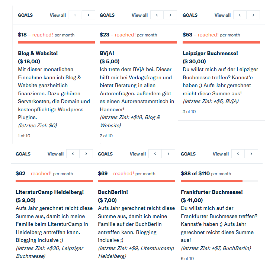Open View all above BuchBerlin goal
The image size is (273, 269).
pos(138,154)
